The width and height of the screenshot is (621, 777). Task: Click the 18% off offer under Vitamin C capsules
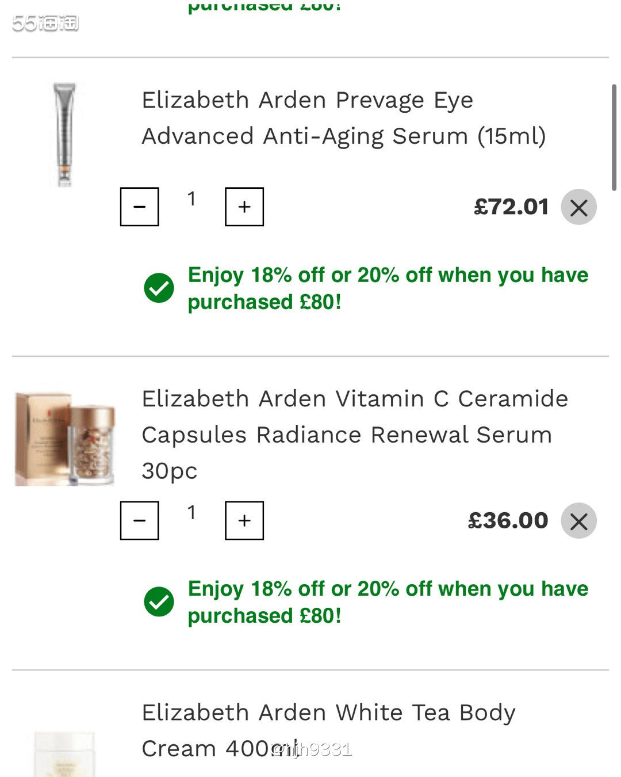[388, 601]
